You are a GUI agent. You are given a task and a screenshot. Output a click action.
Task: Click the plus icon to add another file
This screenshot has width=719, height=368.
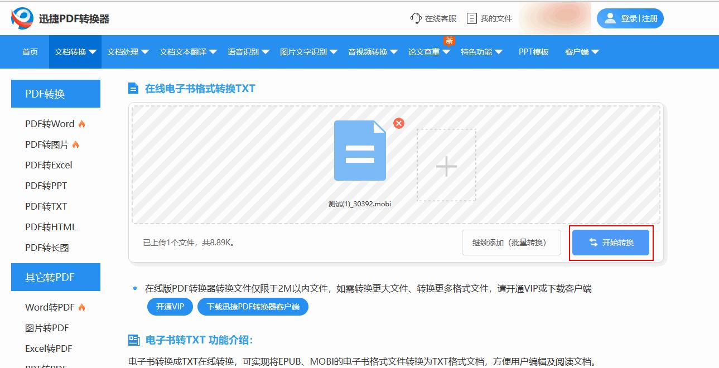pyautogui.click(x=446, y=166)
